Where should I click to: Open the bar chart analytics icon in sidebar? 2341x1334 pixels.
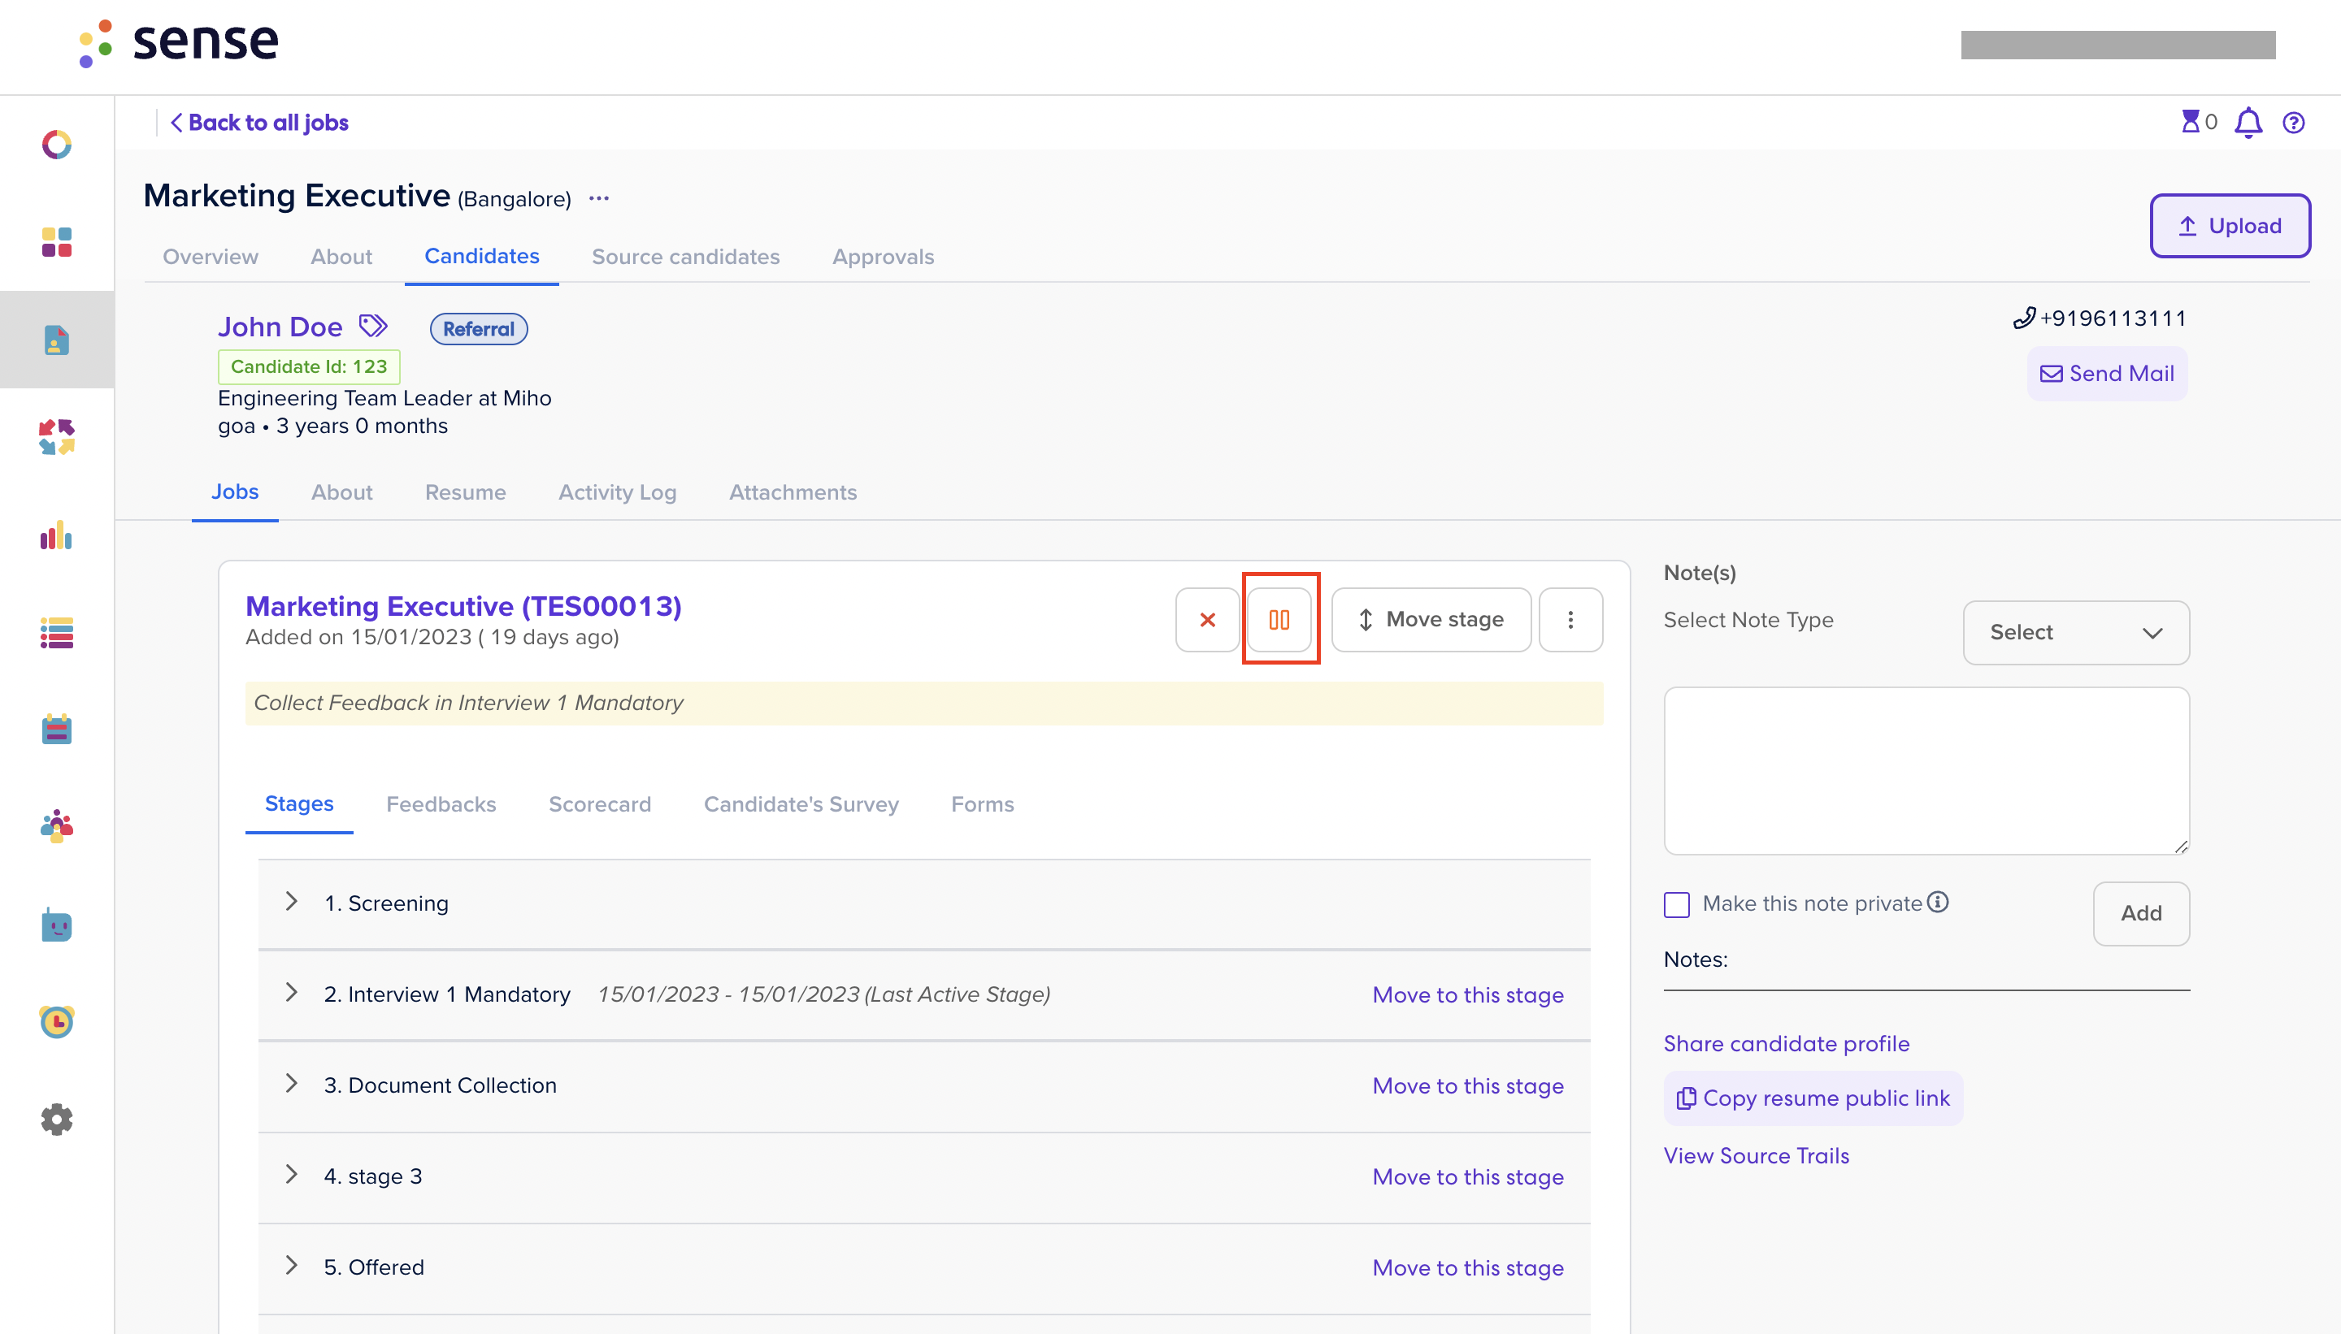click(57, 535)
